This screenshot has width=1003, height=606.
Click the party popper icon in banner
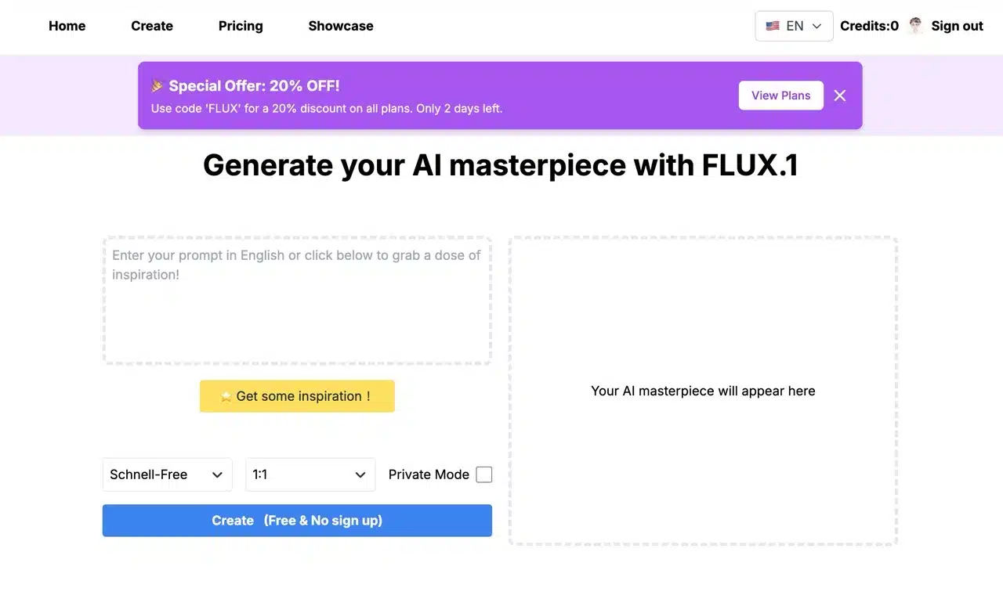pos(158,86)
